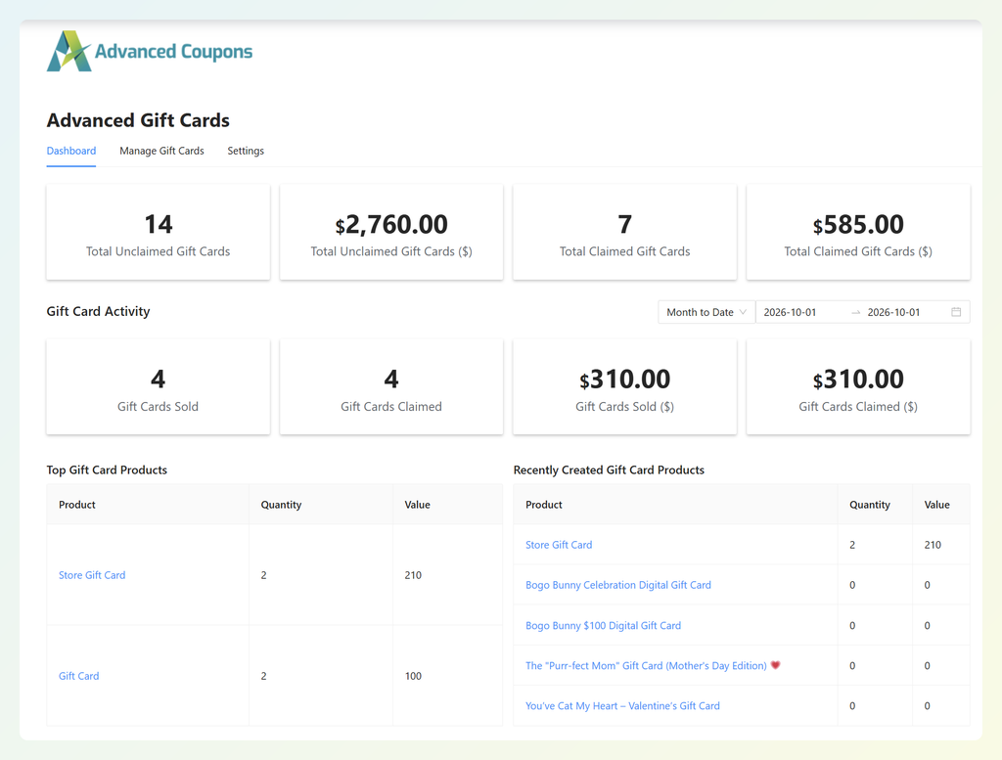Image resolution: width=1002 pixels, height=760 pixels.
Task: Click the Total Claimed Gift Cards count card
Action: point(624,232)
